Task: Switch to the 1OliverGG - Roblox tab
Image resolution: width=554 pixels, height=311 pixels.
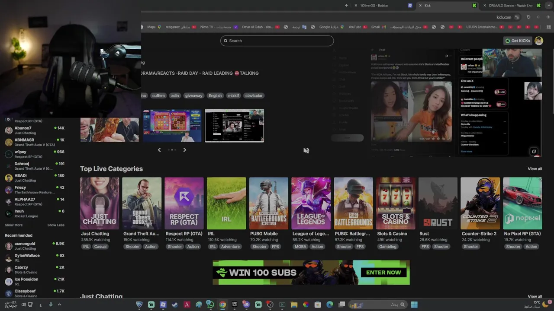Action: pyautogui.click(x=383, y=6)
